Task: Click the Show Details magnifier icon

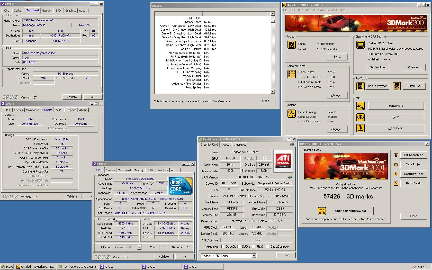Action: pyautogui.click(x=396, y=184)
